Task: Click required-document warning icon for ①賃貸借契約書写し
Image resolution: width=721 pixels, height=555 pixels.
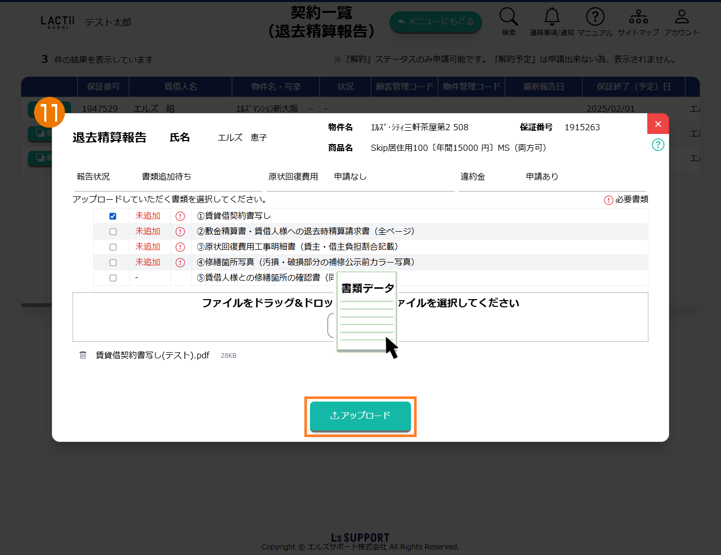Action: pyautogui.click(x=180, y=216)
